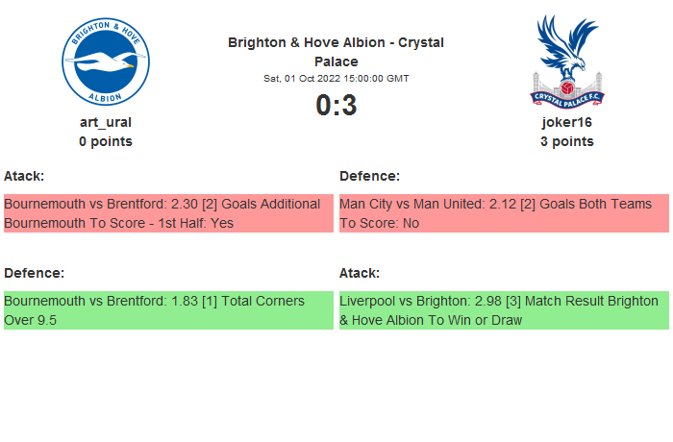The width and height of the screenshot is (673, 442).
Task: Click the 3 points label under joker16
Action: click(566, 141)
